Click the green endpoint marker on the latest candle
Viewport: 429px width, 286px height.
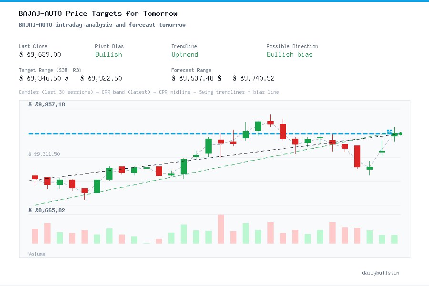[x=401, y=133]
